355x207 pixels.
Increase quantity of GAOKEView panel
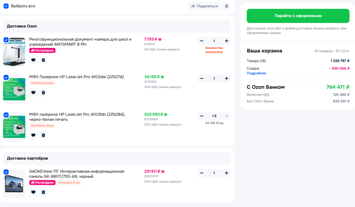227,173
